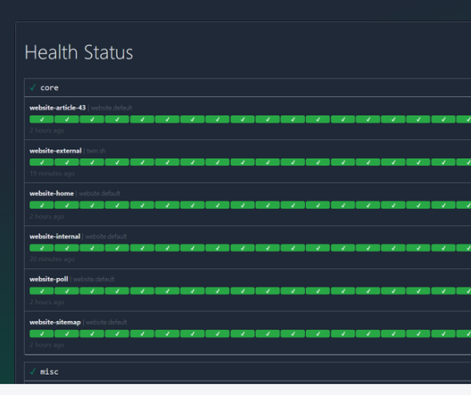
Task: Open the website-external endpoint
Action: pyautogui.click(x=56, y=151)
